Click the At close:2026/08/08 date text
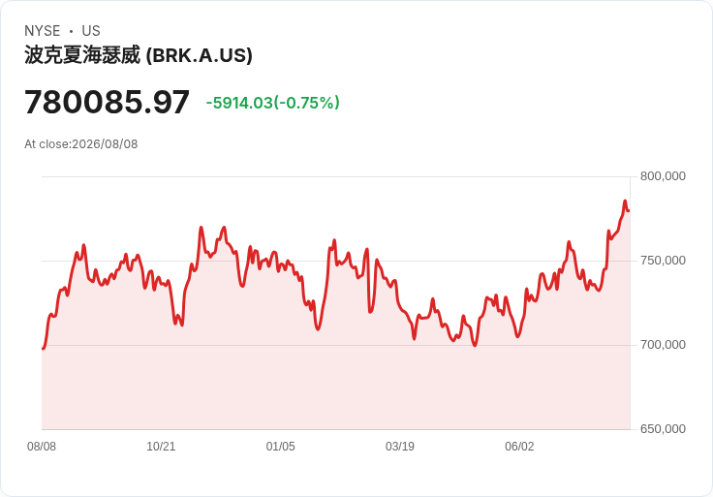713x497 pixels. point(81,144)
